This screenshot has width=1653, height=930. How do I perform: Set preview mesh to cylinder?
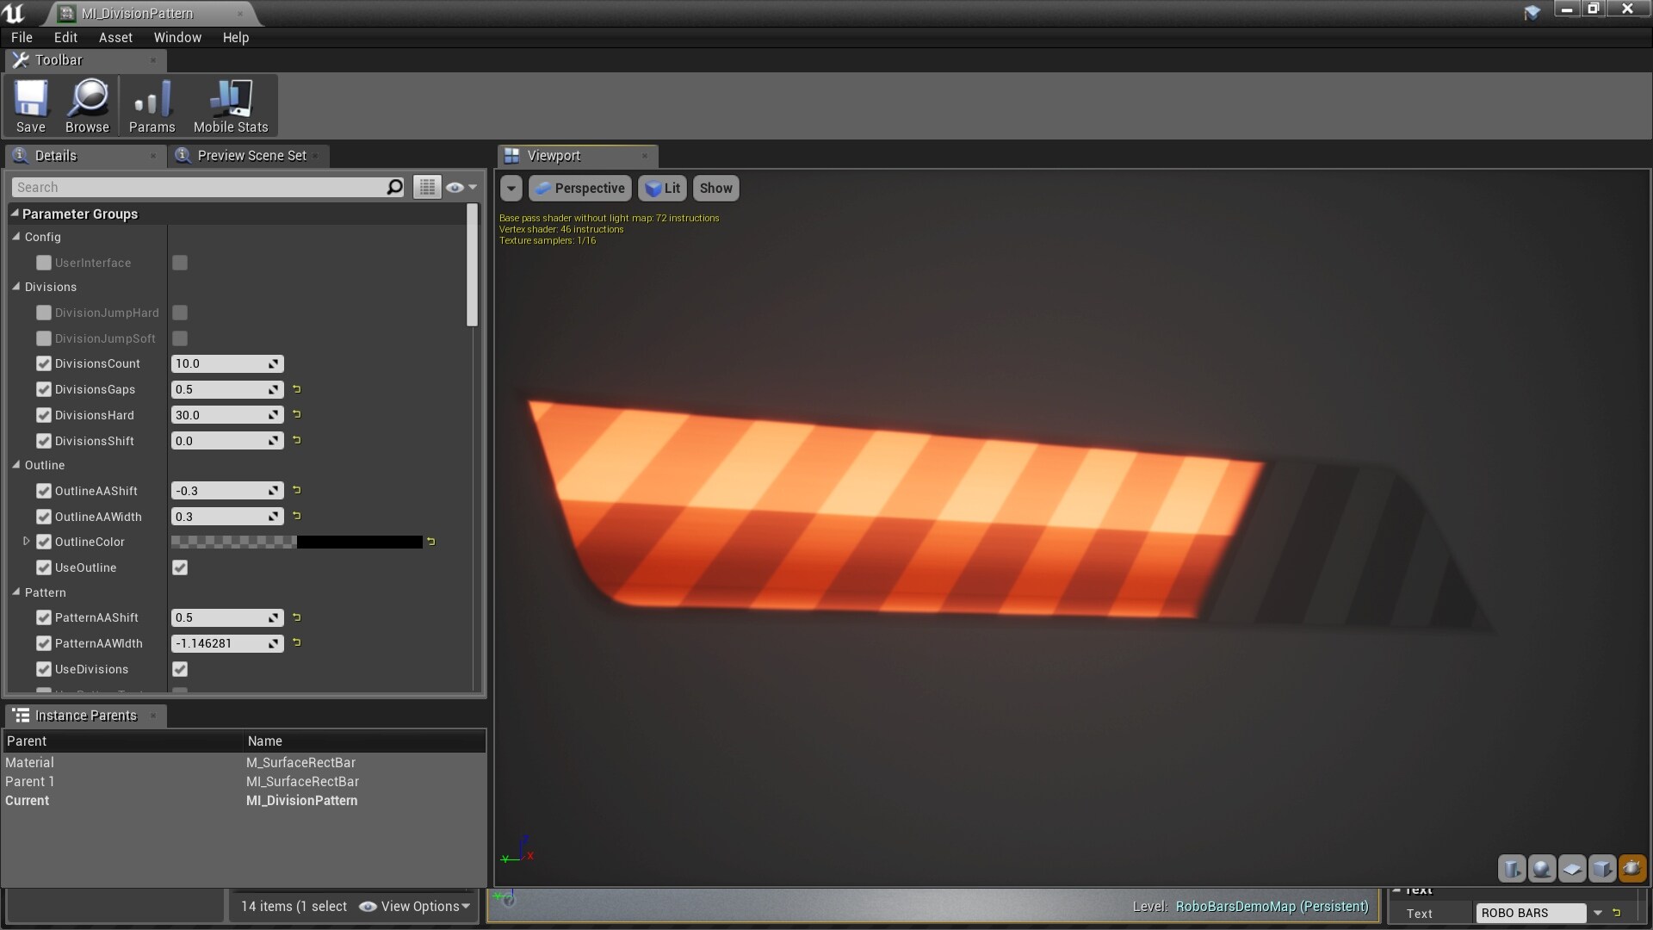click(x=1512, y=868)
